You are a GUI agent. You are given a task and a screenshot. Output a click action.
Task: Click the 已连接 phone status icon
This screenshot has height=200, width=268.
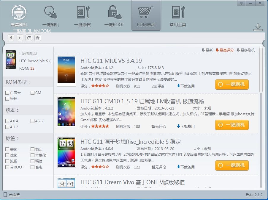(5, 195)
